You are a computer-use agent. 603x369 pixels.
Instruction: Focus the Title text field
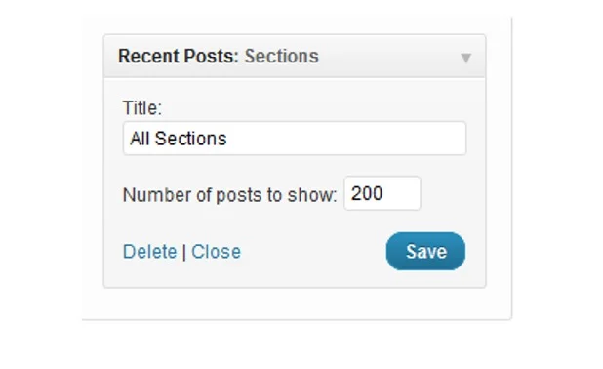(x=295, y=139)
